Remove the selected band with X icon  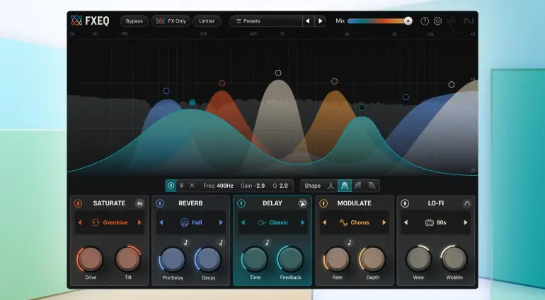(192, 186)
